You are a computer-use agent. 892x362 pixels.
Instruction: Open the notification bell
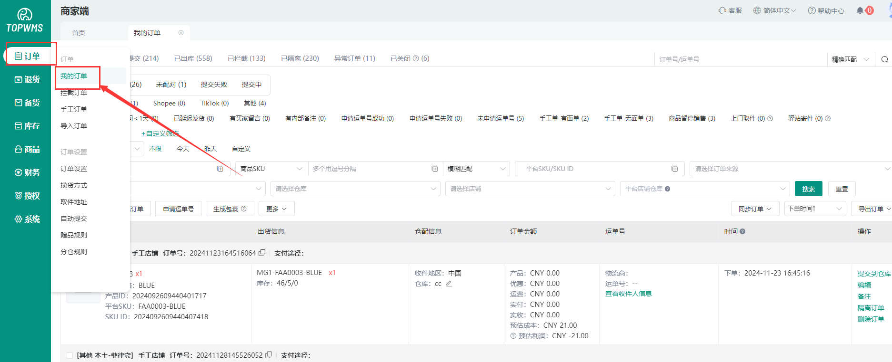tap(860, 10)
